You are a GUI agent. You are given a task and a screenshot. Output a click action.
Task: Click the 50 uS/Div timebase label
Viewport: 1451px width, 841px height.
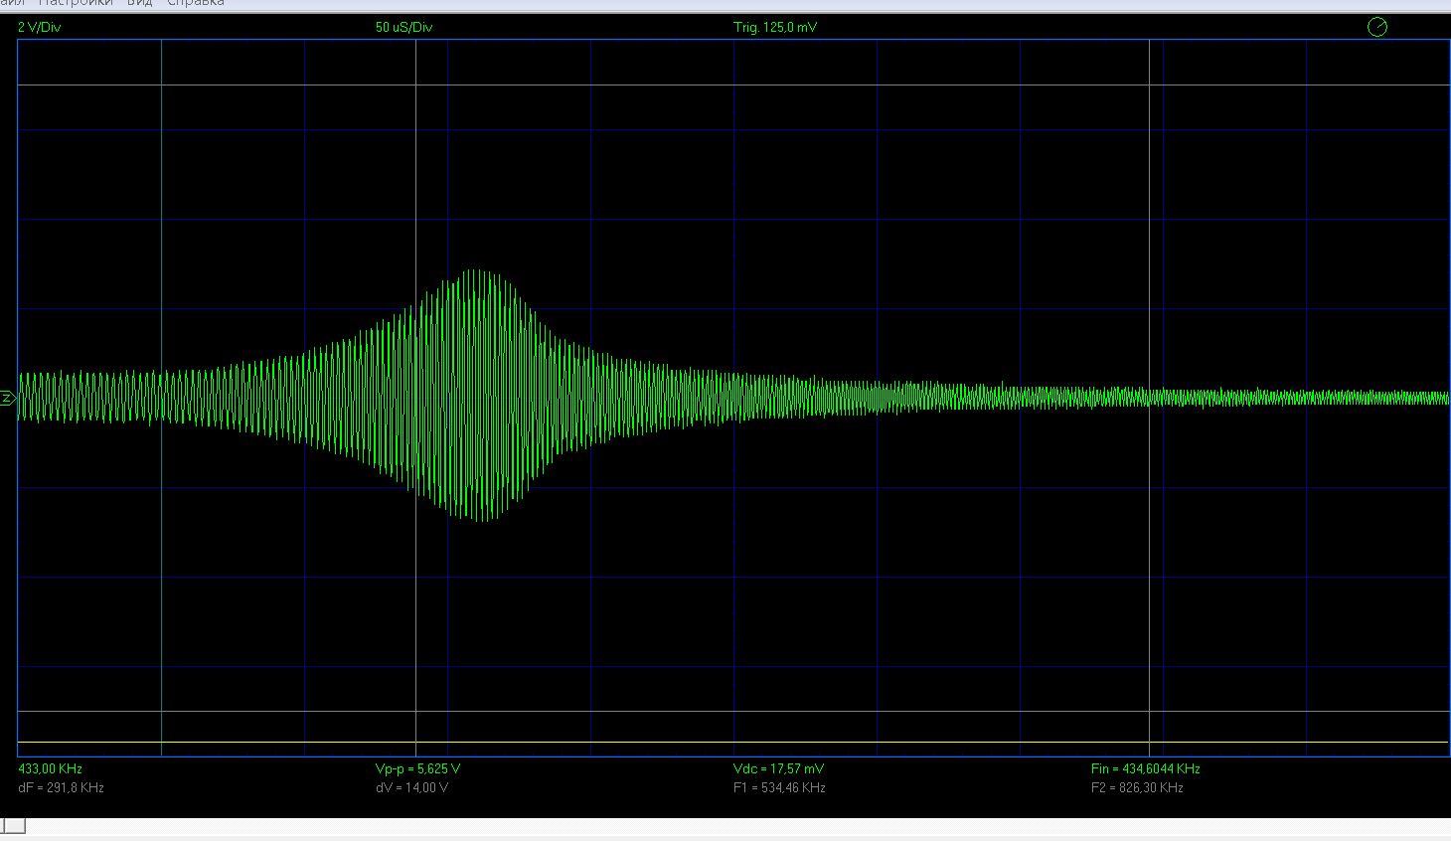[403, 28]
